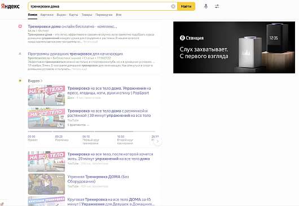Switch to the Карты tab

tap(73, 15)
